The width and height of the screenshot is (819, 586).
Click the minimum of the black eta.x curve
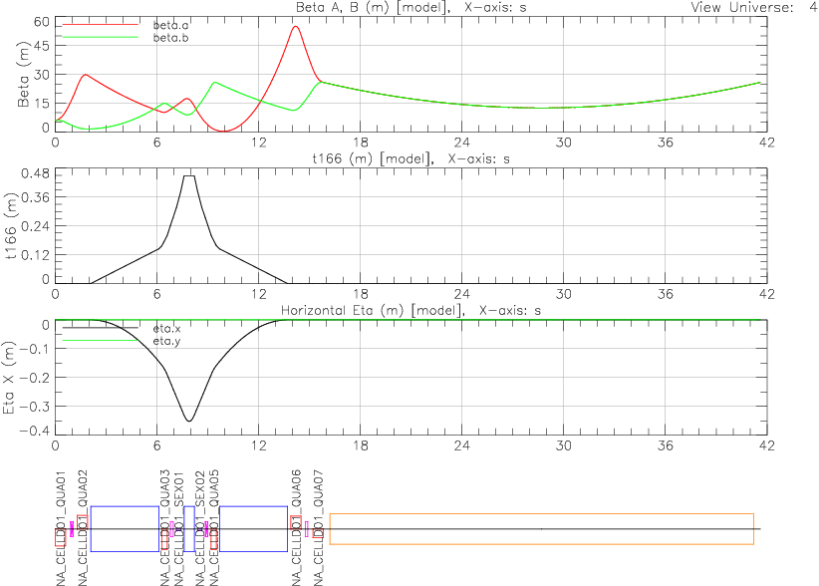189,421
